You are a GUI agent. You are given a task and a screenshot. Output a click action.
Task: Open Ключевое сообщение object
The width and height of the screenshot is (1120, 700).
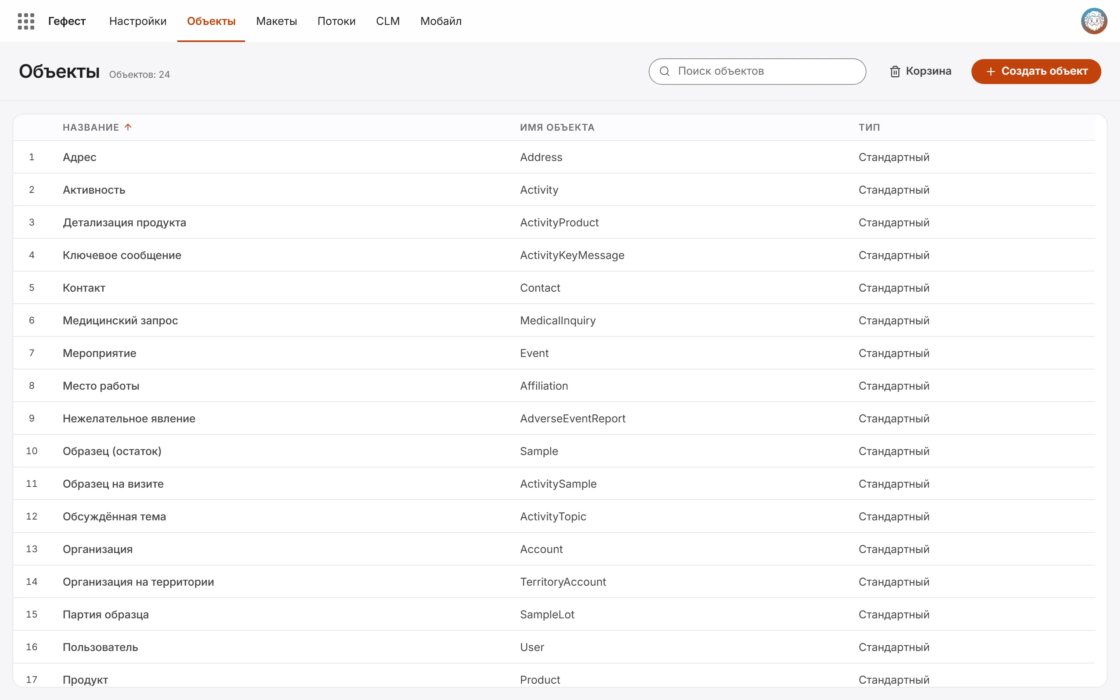pos(122,255)
